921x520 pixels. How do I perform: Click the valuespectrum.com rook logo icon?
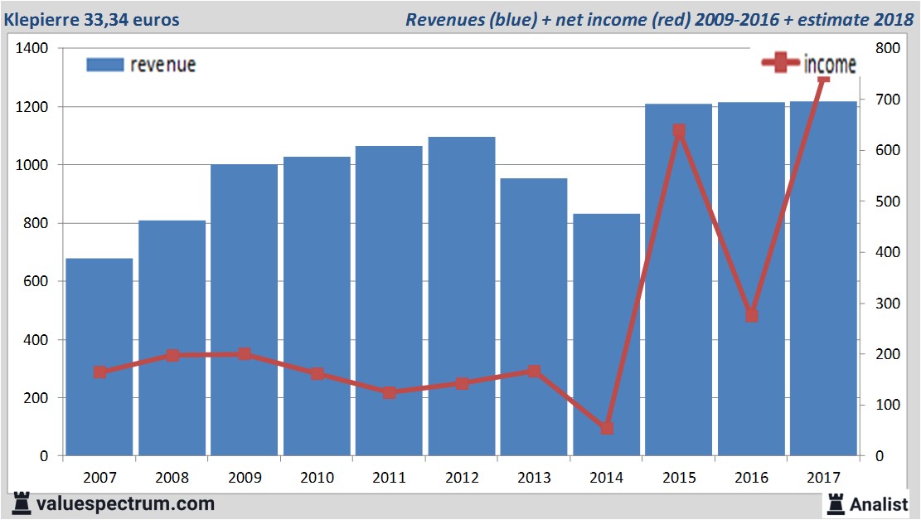pos(22,503)
